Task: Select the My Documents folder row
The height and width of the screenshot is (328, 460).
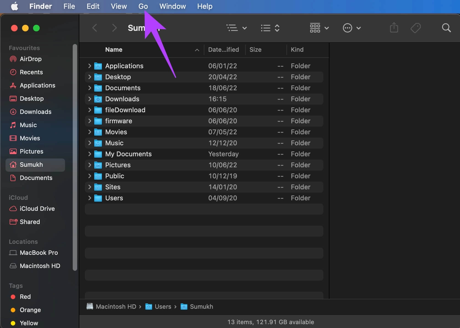Action: click(128, 154)
